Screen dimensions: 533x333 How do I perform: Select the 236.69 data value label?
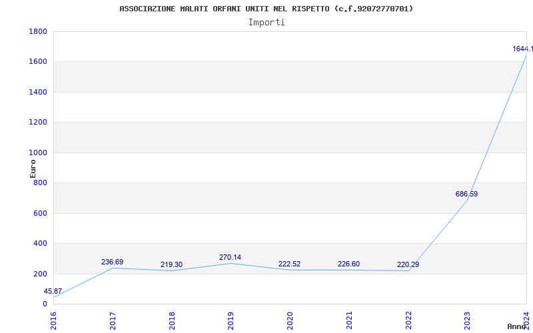pyautogui.click(x=112, y=262)
